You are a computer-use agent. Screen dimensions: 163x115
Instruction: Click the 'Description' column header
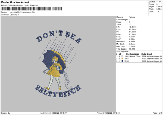[134, 54]
